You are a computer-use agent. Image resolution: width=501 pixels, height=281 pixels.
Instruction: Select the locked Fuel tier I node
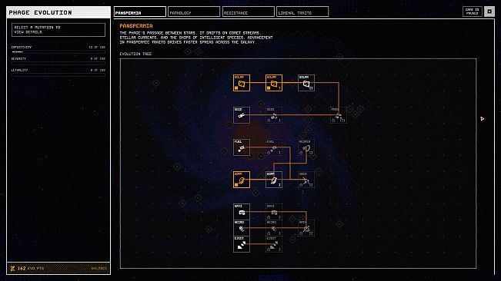click(274, 147)
